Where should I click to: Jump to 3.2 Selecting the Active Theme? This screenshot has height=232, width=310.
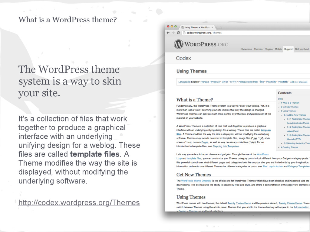tap(297, 143)
